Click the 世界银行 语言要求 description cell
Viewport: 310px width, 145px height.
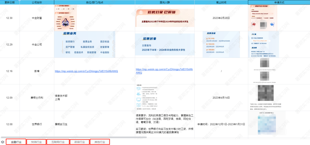point(165,124)
